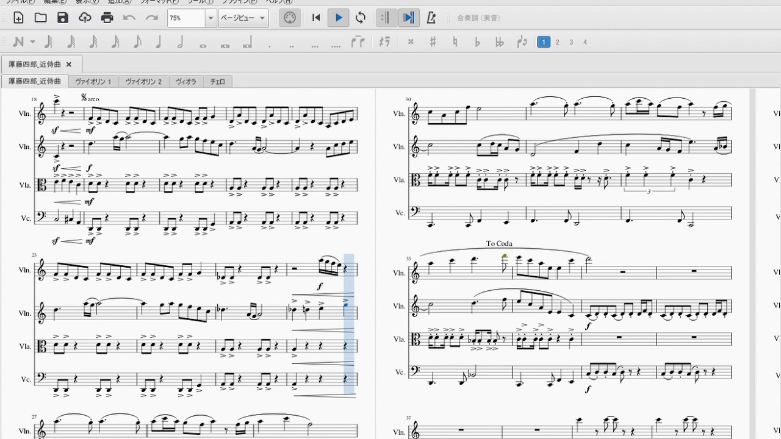This screenshot has height=439, width=781.
Task: Toggle loop playback
Action: (x=361, y=18)
